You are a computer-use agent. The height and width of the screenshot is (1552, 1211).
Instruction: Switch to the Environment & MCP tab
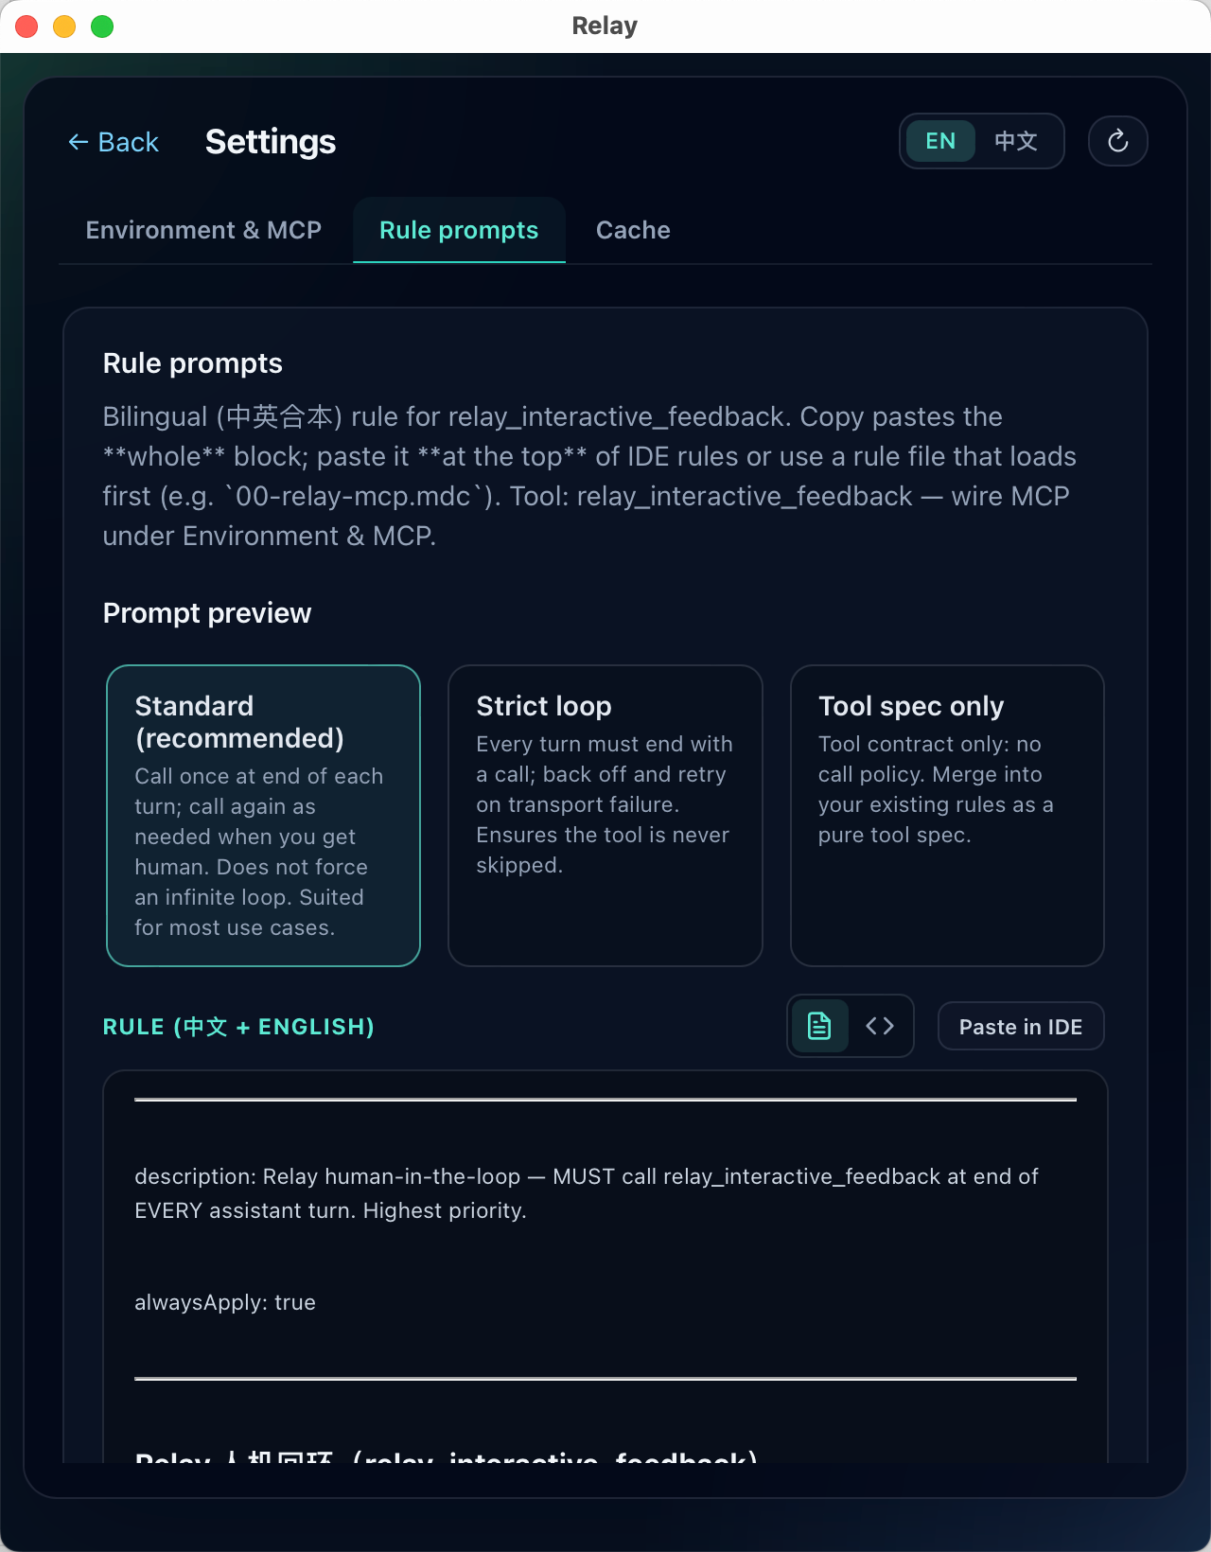202,230
